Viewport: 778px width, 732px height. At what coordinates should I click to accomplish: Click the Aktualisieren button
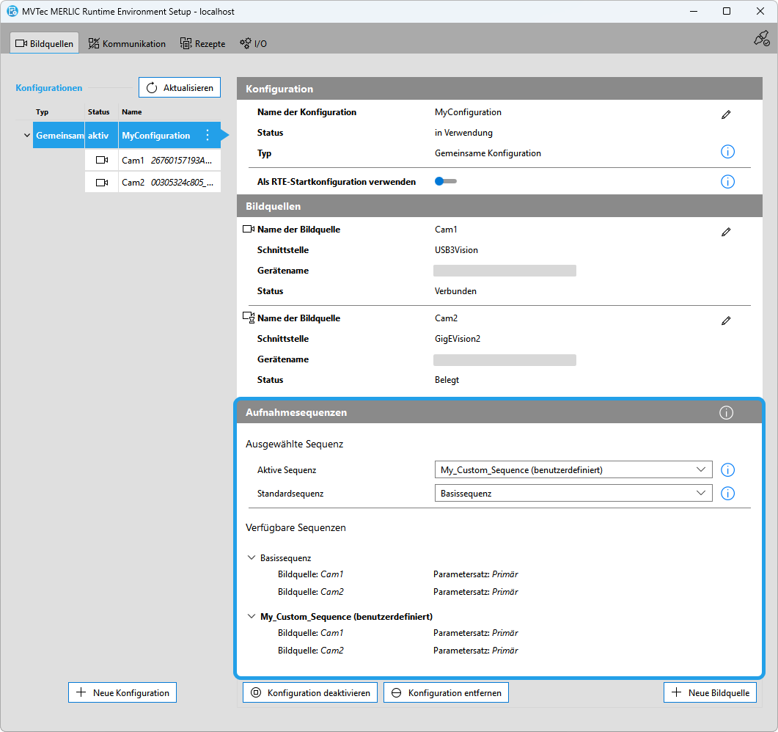[x=180, y=88]
